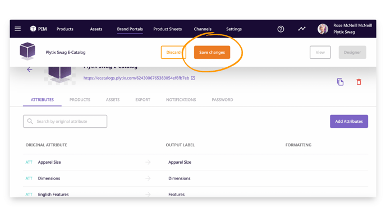Viewport: 386px width, 217px height.
Task: Click the Rose McNeill McNeill user name
Action: click(352, 25)
